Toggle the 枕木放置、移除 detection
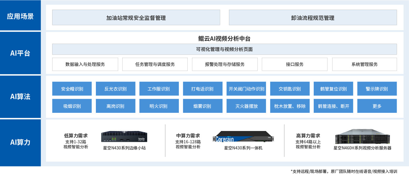 [x=290, y=106]
